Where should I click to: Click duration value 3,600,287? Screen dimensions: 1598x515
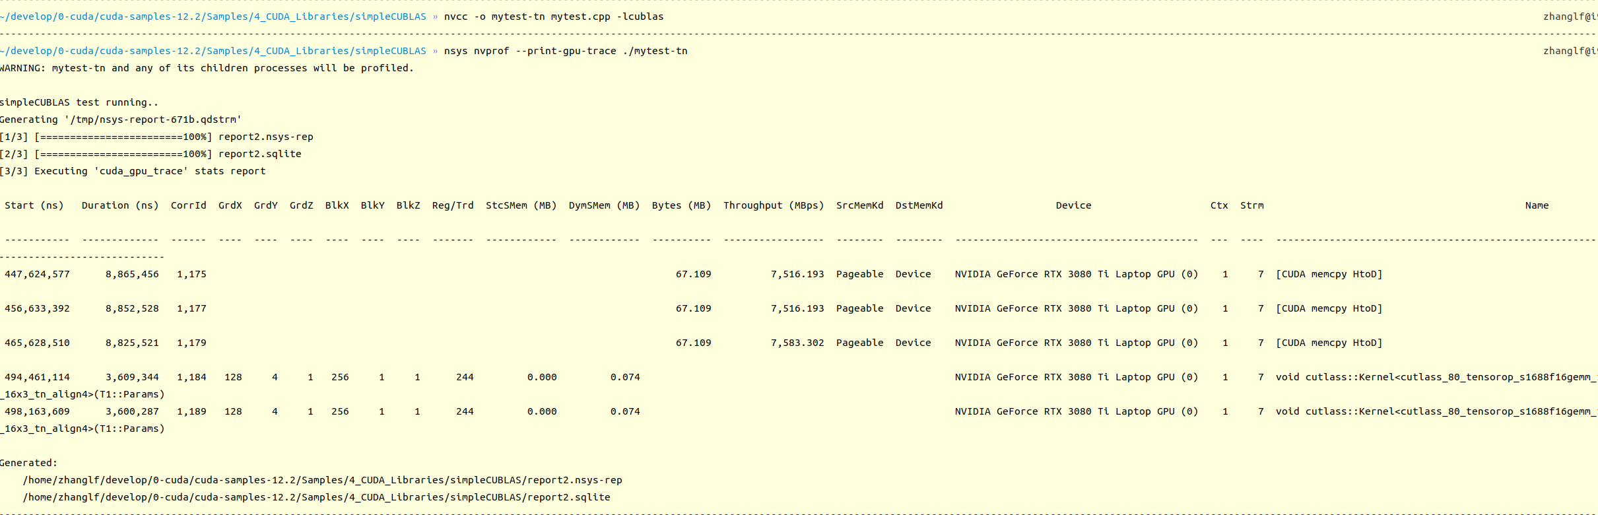132,411
